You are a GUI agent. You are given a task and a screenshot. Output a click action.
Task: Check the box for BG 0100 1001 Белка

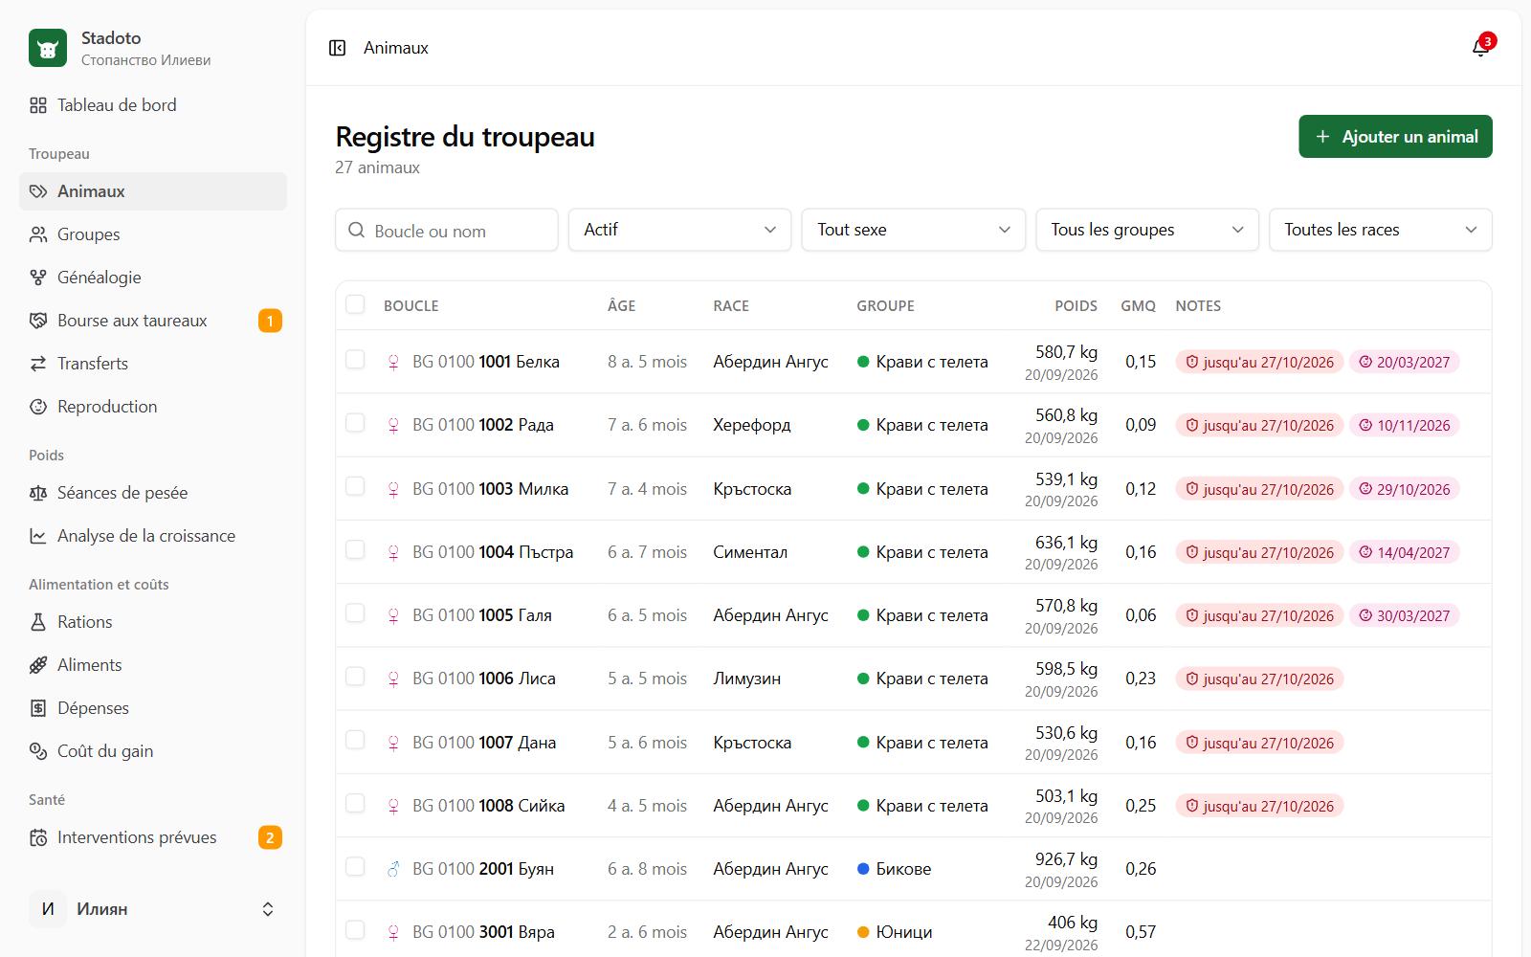point(355,360)
